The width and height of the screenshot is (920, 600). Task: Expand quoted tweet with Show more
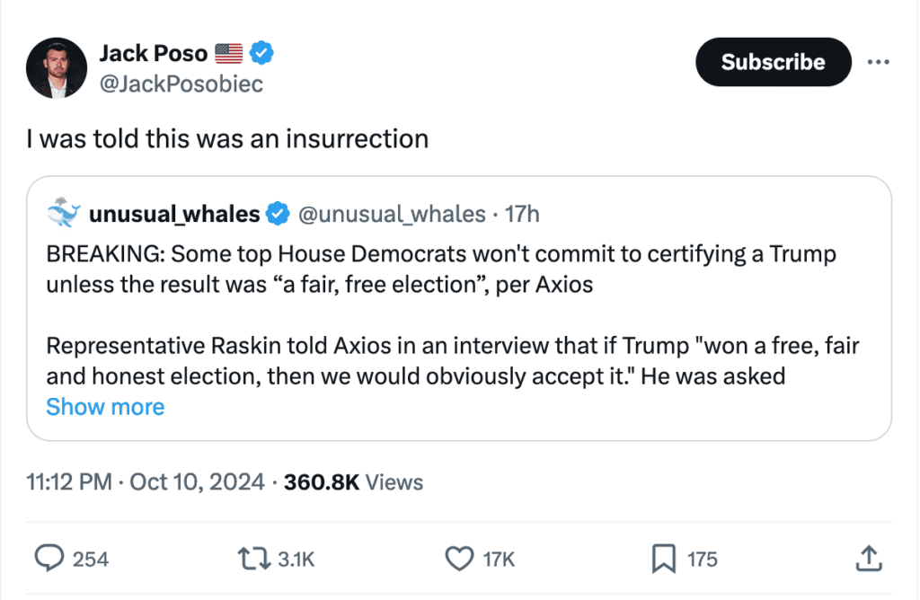click(105, 407)
